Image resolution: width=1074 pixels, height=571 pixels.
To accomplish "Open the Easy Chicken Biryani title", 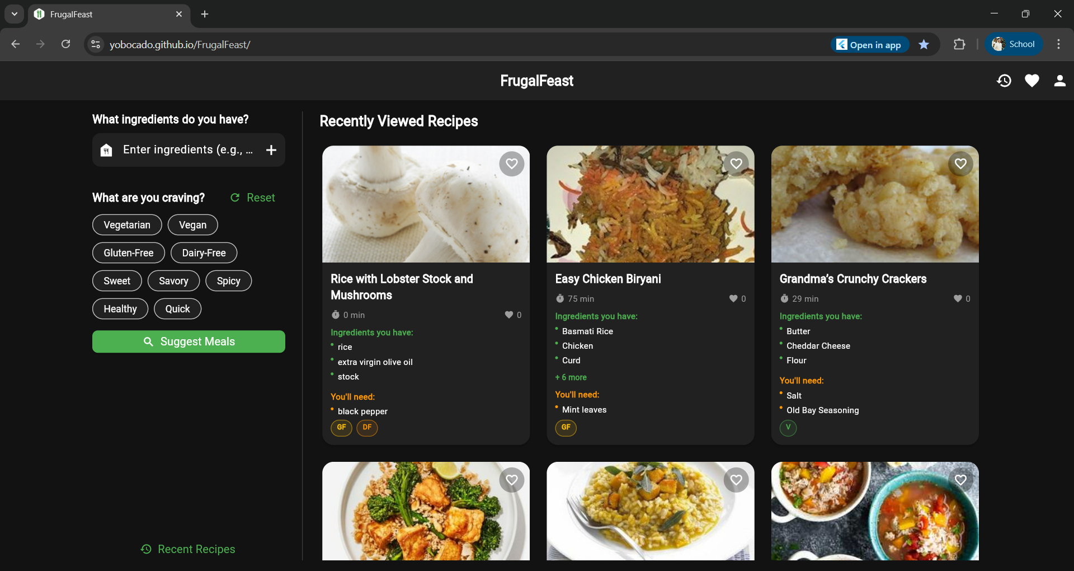I will [x=608, y=279].
